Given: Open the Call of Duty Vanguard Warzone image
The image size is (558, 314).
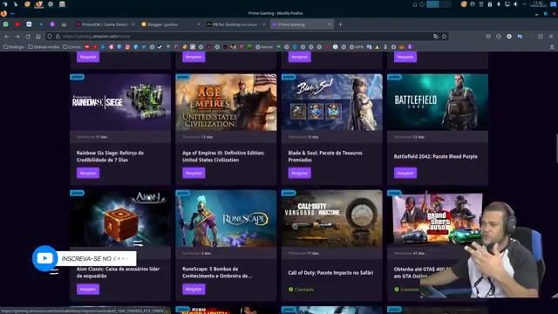Looking at the screenshot, I should pyautogui.click(x=331, y=218).
